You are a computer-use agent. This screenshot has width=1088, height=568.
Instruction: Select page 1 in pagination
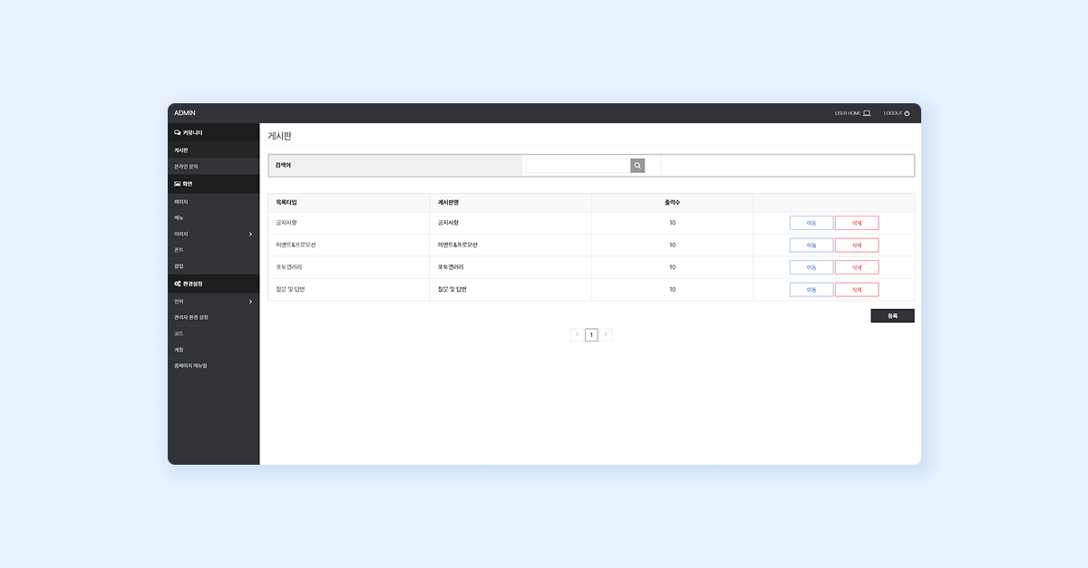591,334
